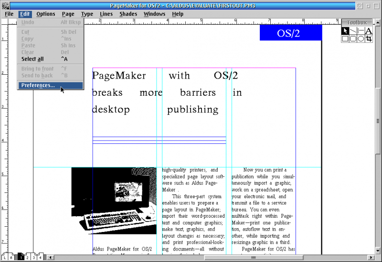The image size is (382, 262).
Task: Click headline word 'PageMaker'
Action: (119, 76)
